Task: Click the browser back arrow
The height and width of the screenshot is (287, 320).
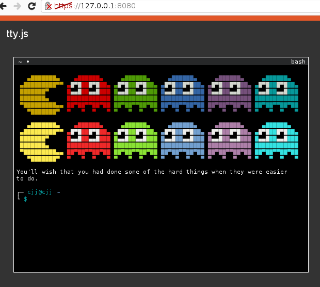Action: click(x=3, y=6)
